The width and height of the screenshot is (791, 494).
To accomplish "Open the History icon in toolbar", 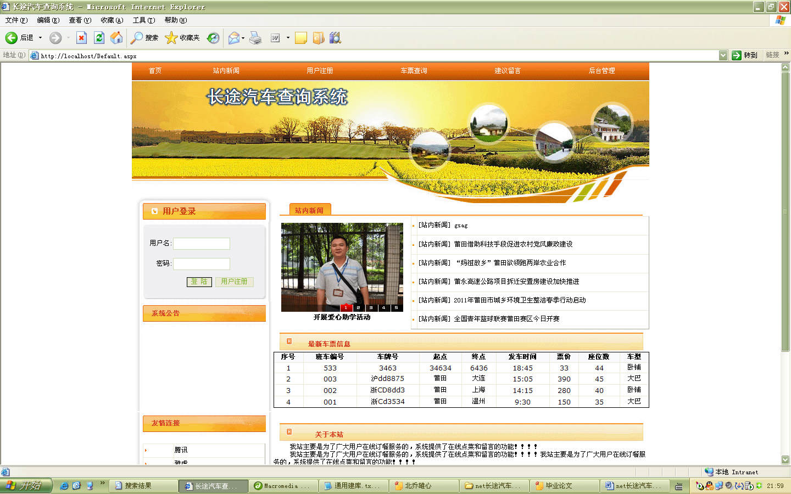I will point(213,38).
